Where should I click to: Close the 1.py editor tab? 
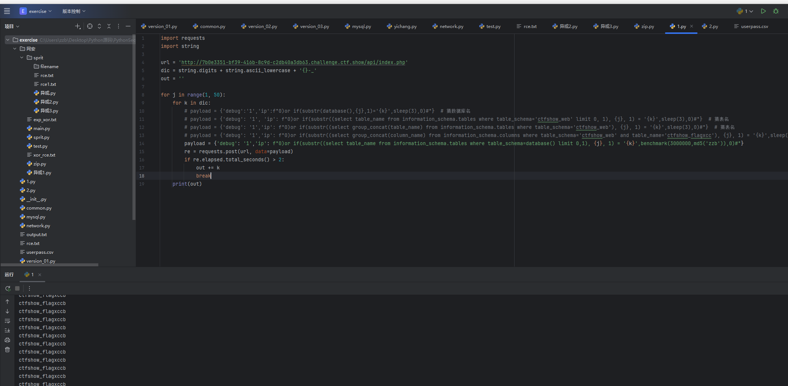pos(692,26)
